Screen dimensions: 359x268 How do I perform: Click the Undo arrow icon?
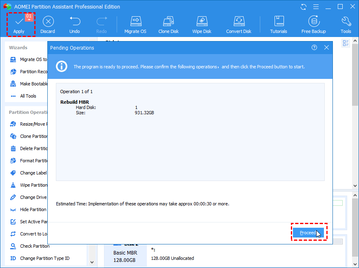[x=75, y=22]
